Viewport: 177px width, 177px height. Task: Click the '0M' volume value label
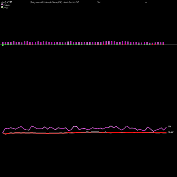169,126
